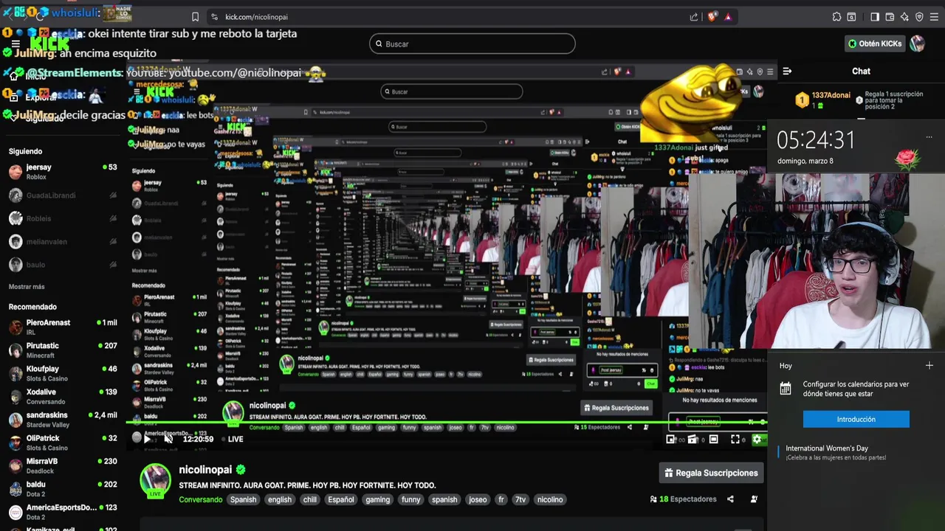Play the live stream
The width and height of the screenshot is (945, 531).
[x=147, y=439]
